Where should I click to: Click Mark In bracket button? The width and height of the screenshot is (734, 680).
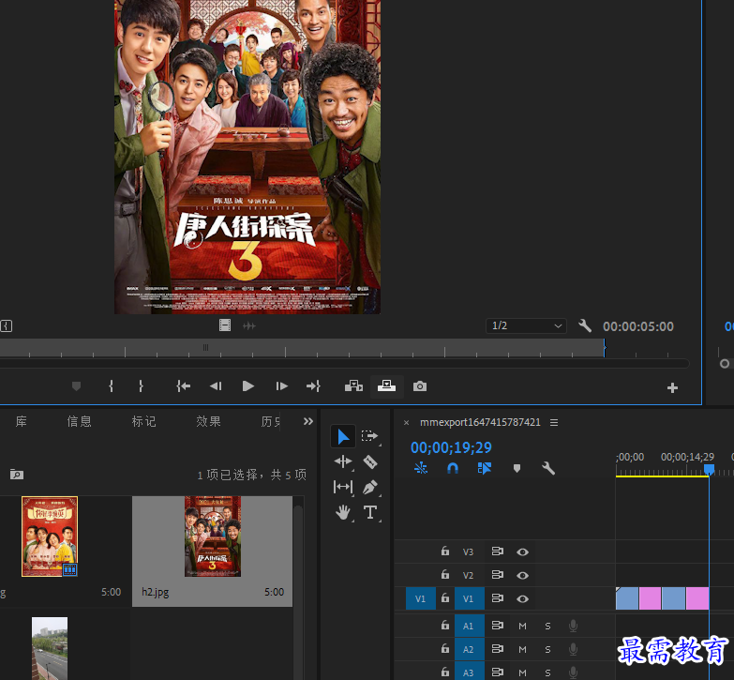point(111,386)
